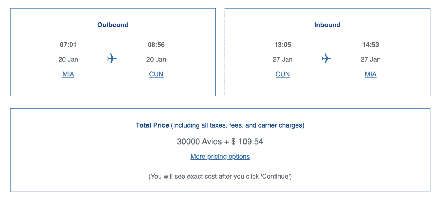The width and height of the screenshot is (442, 201).
Task: Click the More pricing options link
Action: (220, 157)
